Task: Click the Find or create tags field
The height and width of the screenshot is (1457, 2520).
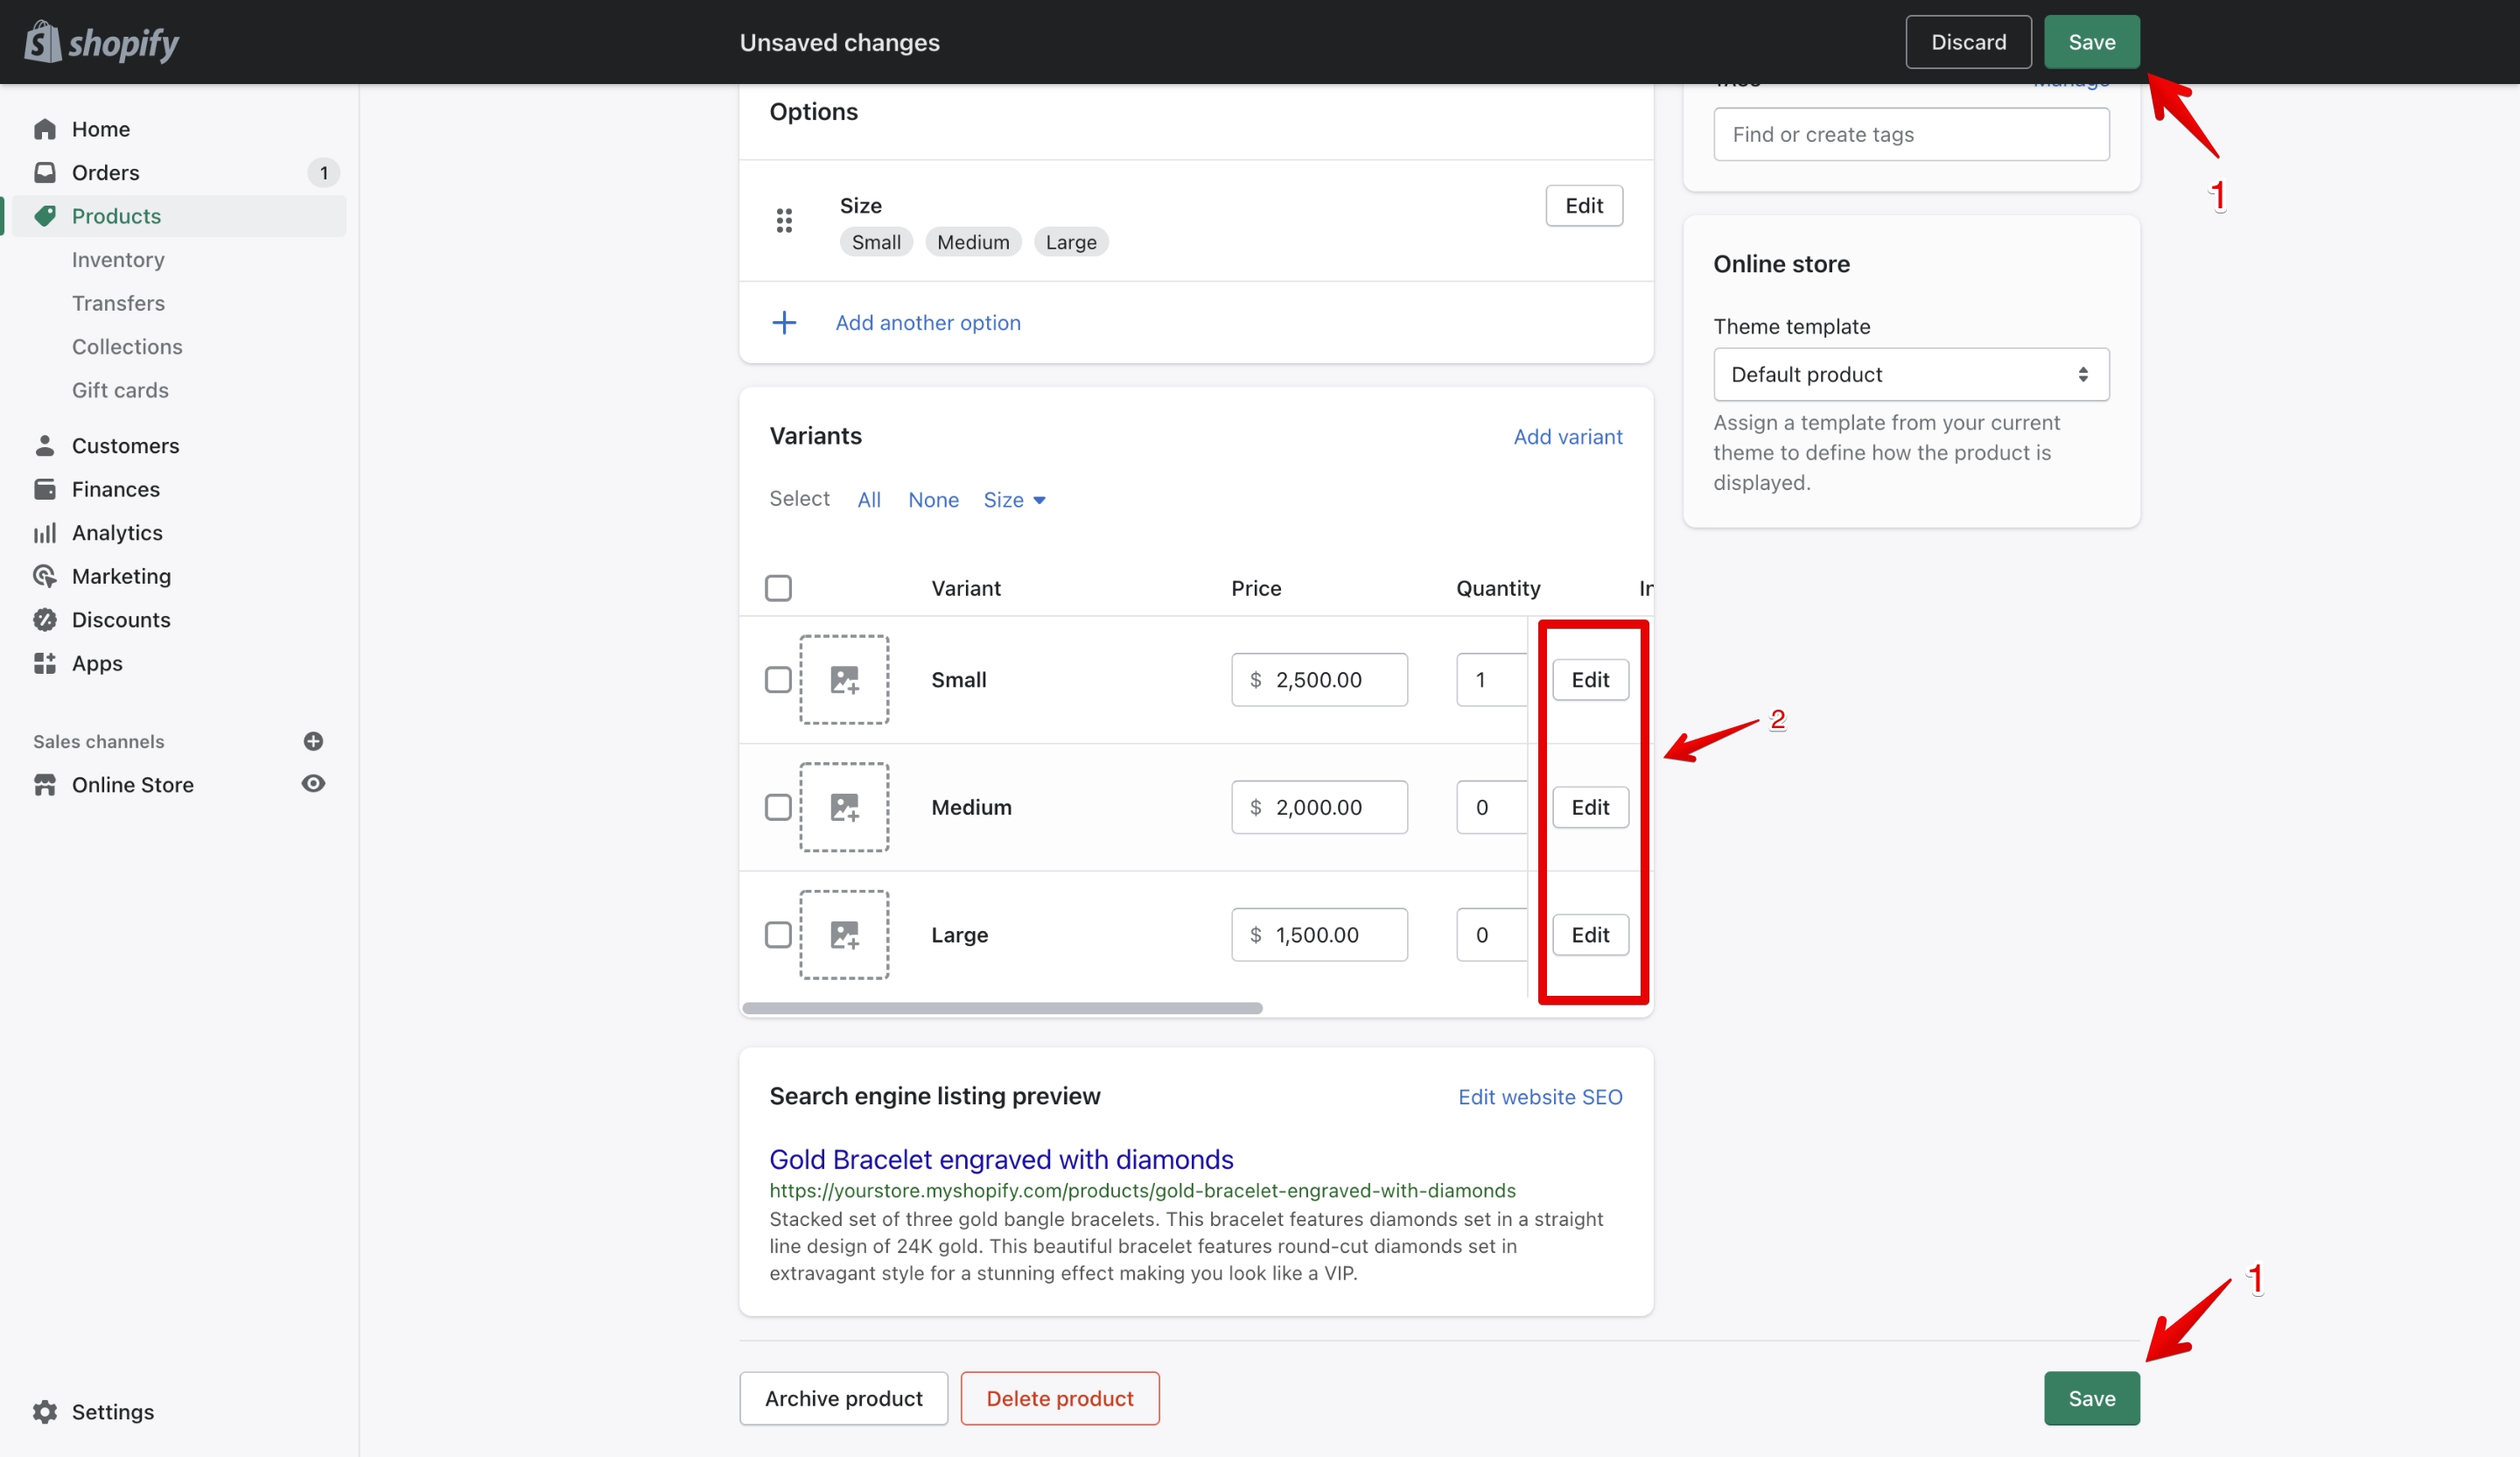Action: click(x=1911, y=134)
